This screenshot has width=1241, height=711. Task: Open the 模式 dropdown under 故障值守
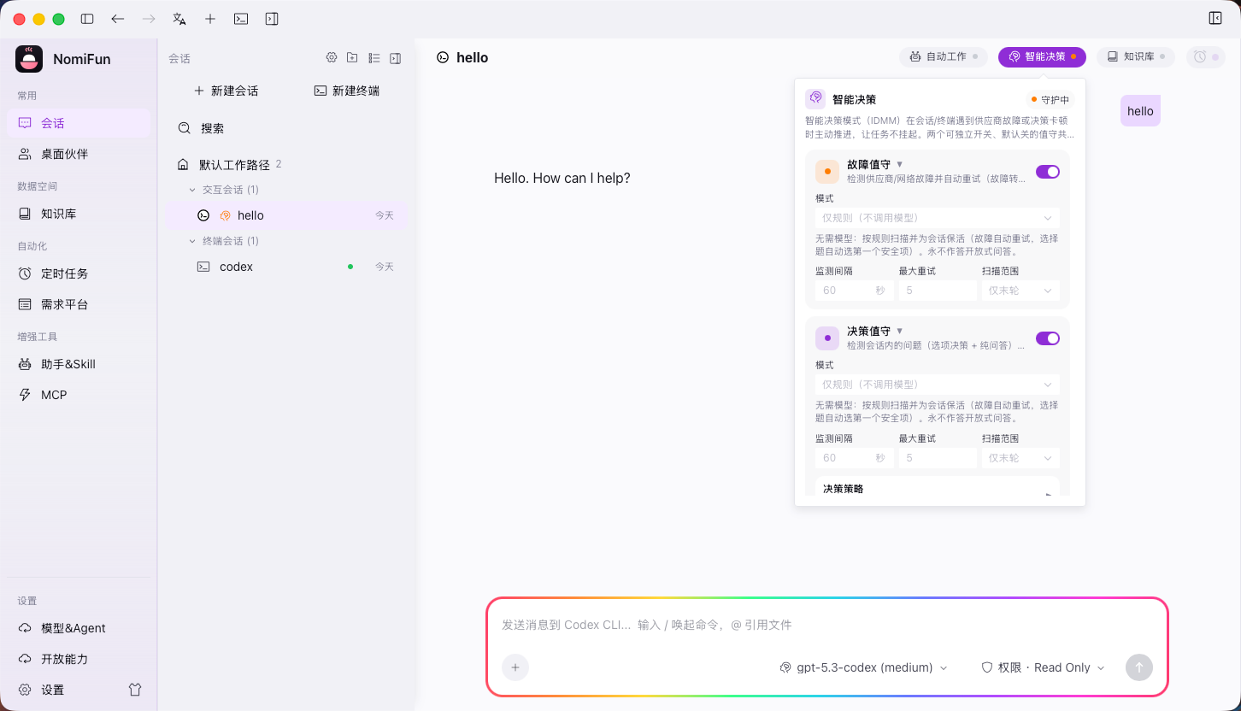tap(938, 218)
